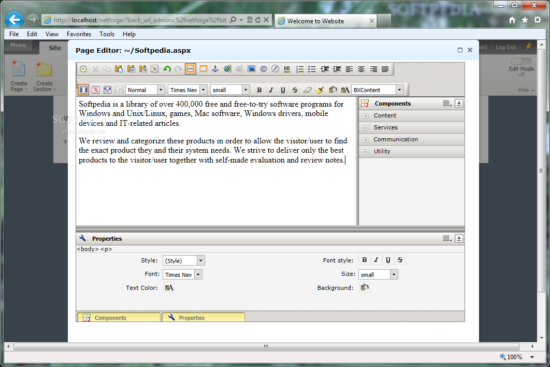This screenshot has width=550, height=367.
Task: Open the Help menu
Action: click(129, 34)
